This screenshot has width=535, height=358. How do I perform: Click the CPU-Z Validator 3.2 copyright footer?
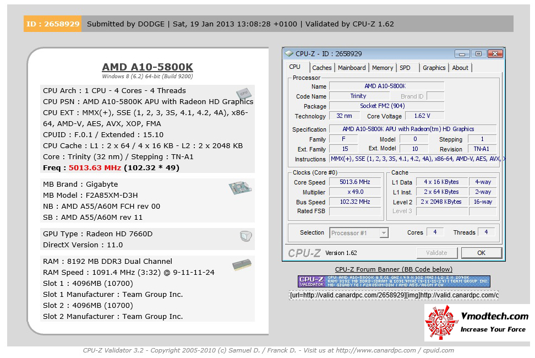point(268,350)
